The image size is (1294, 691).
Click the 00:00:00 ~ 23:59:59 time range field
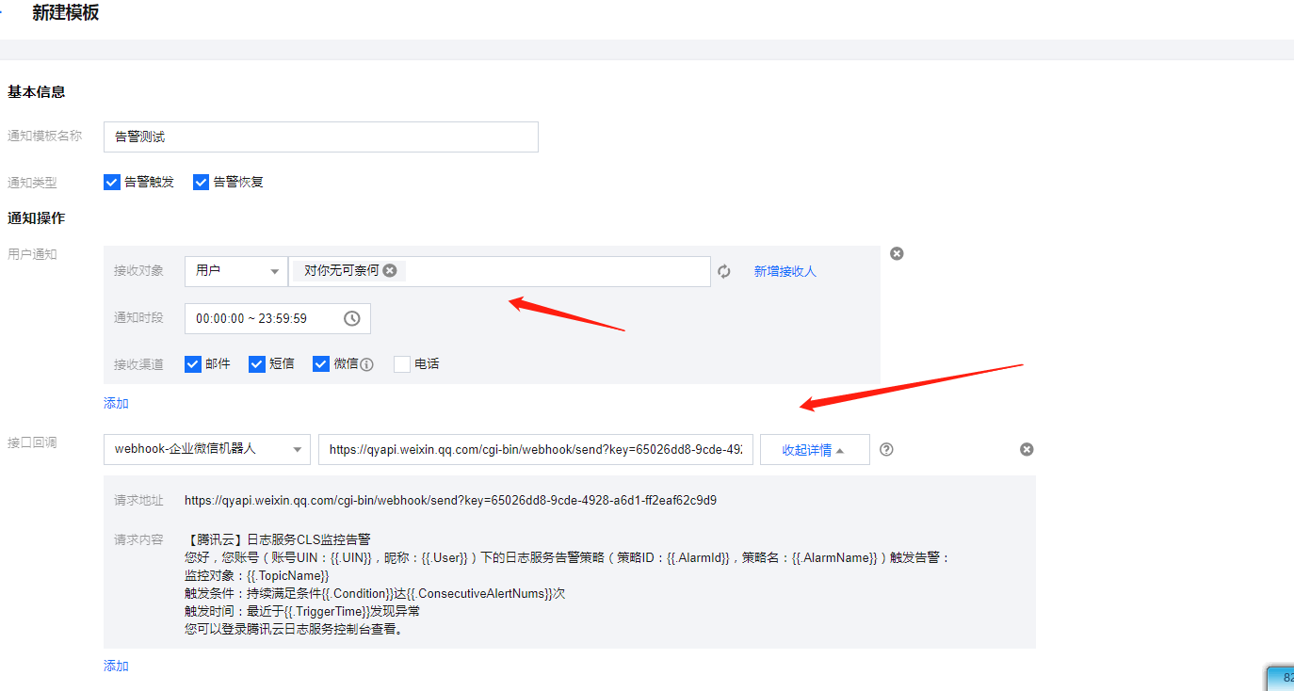[278, 318]
